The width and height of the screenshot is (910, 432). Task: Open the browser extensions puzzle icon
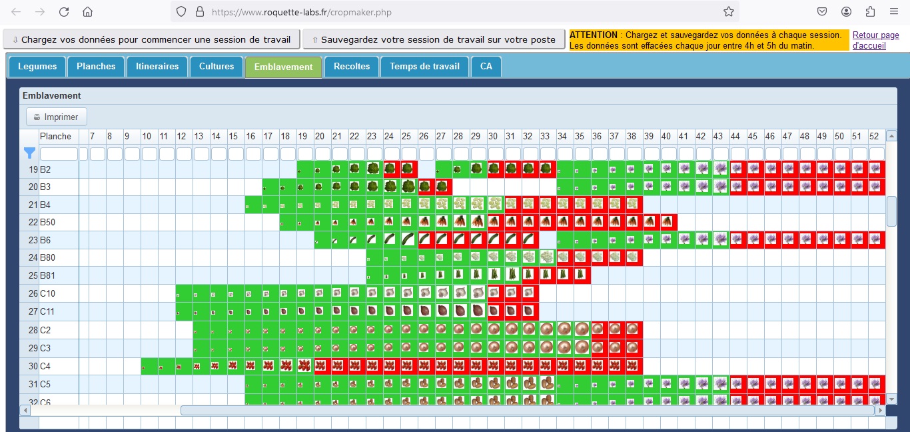tap(870, 12)
